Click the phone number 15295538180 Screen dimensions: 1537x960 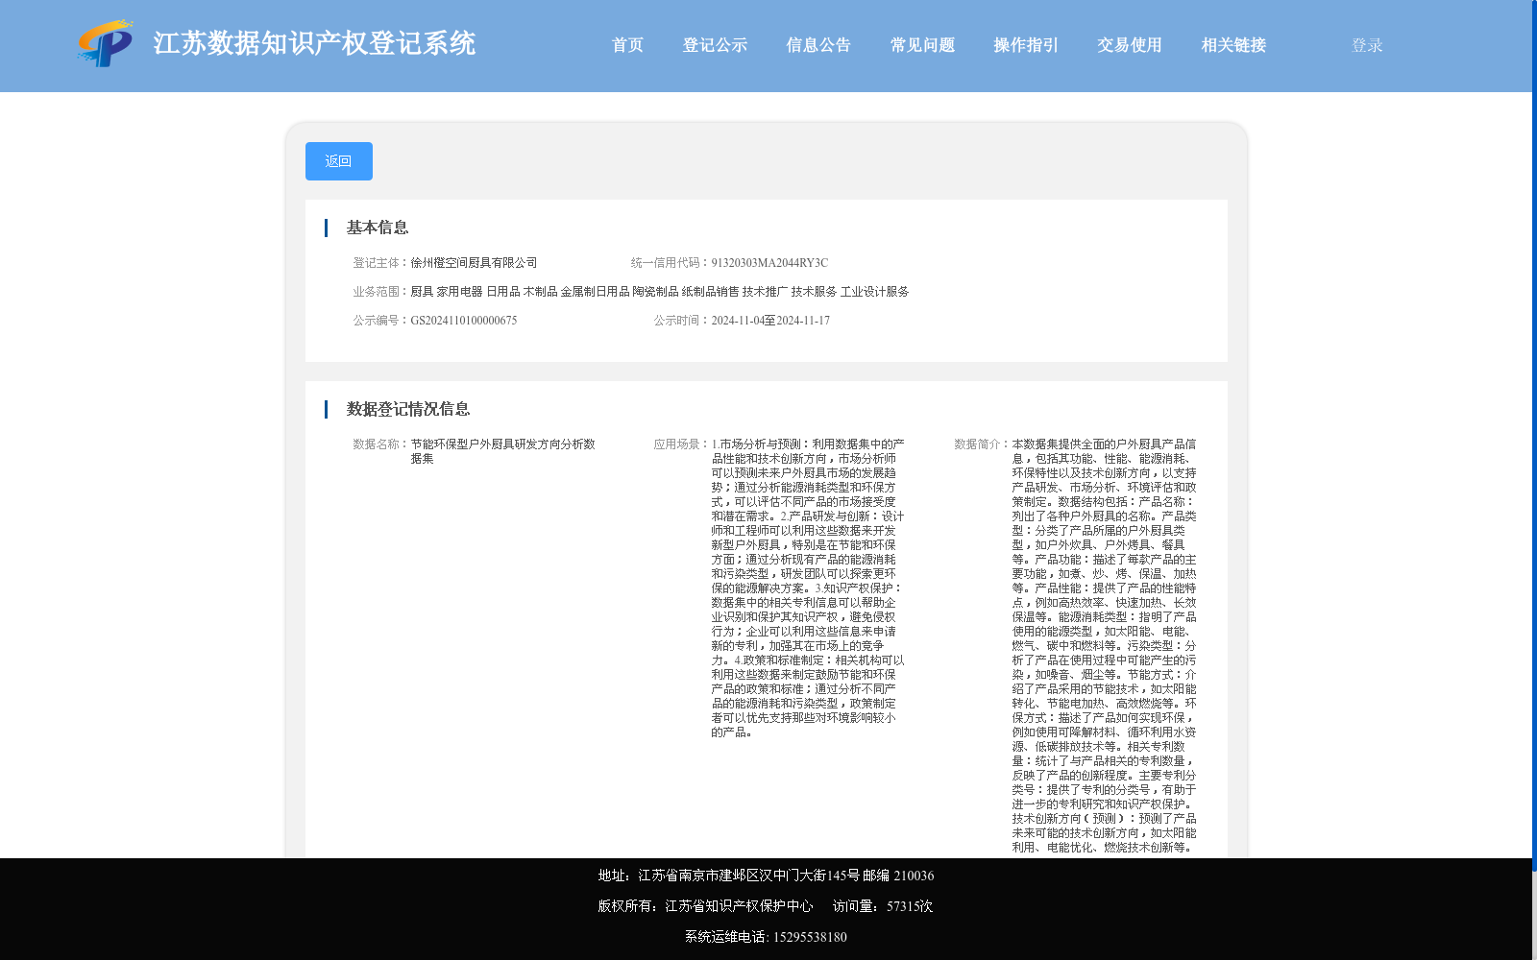(810, 937)
